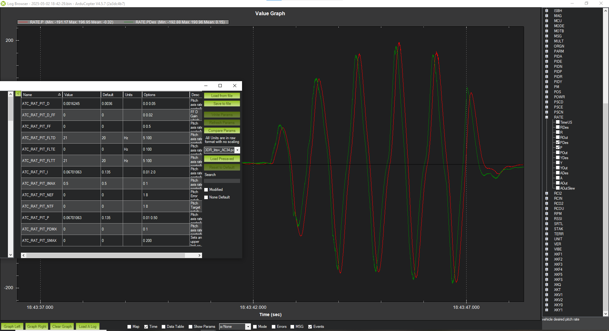Click the Options column header

[166, 94]
